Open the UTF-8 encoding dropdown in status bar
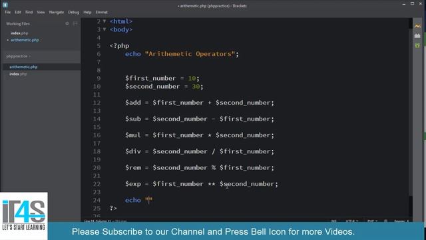This screenshot has width=426, height=240. 352,221
